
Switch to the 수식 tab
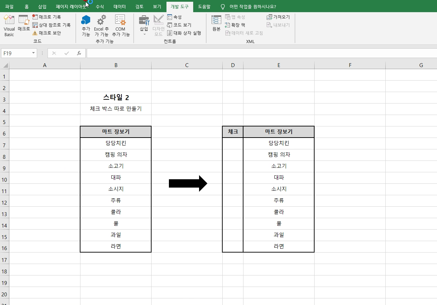100,7
